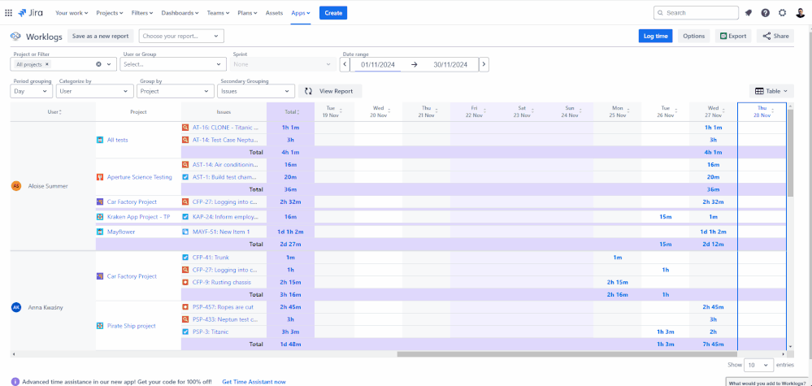Click the AST-1 task type icon
The height and width of the screenshot is (386, 812).
pos(185,177)
